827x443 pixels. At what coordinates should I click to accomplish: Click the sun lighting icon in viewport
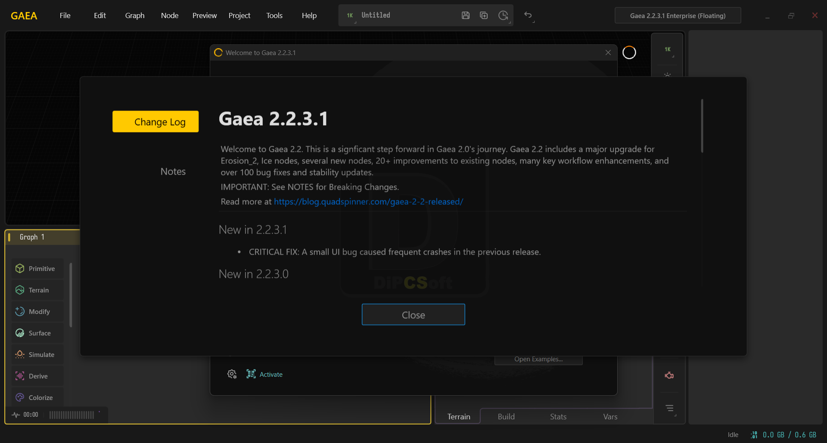click(668, 75)
